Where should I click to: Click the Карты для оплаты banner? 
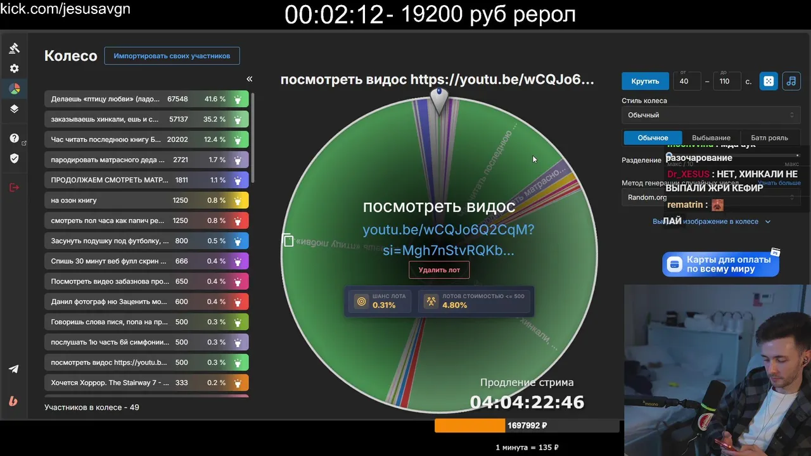[x=720, y=264]
